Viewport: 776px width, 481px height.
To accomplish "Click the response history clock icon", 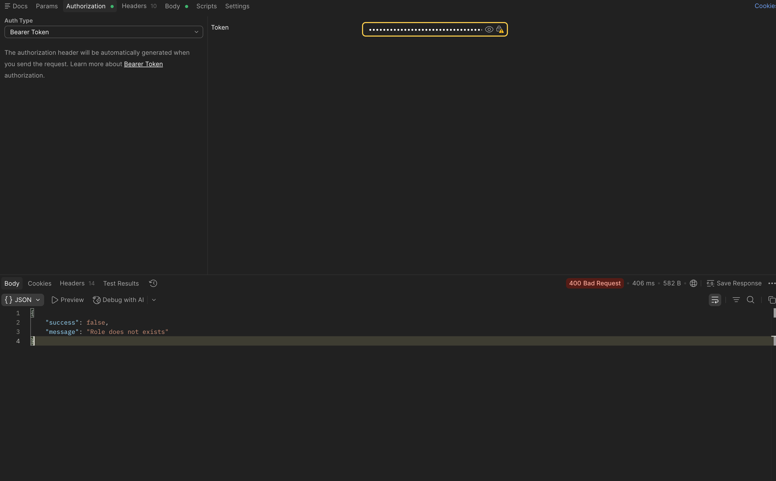I will [153, 283].
